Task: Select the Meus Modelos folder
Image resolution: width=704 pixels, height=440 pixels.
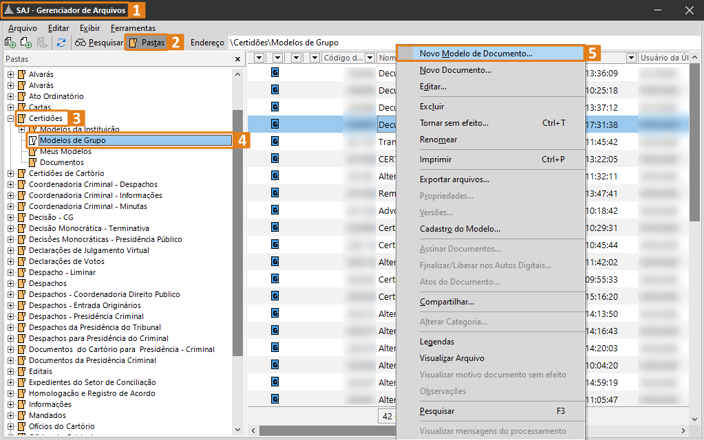Action: tap(65, 152)
